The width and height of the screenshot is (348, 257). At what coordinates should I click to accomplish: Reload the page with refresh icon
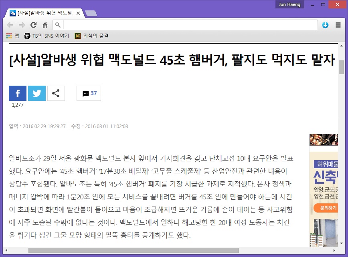click(x=34, y=25)
